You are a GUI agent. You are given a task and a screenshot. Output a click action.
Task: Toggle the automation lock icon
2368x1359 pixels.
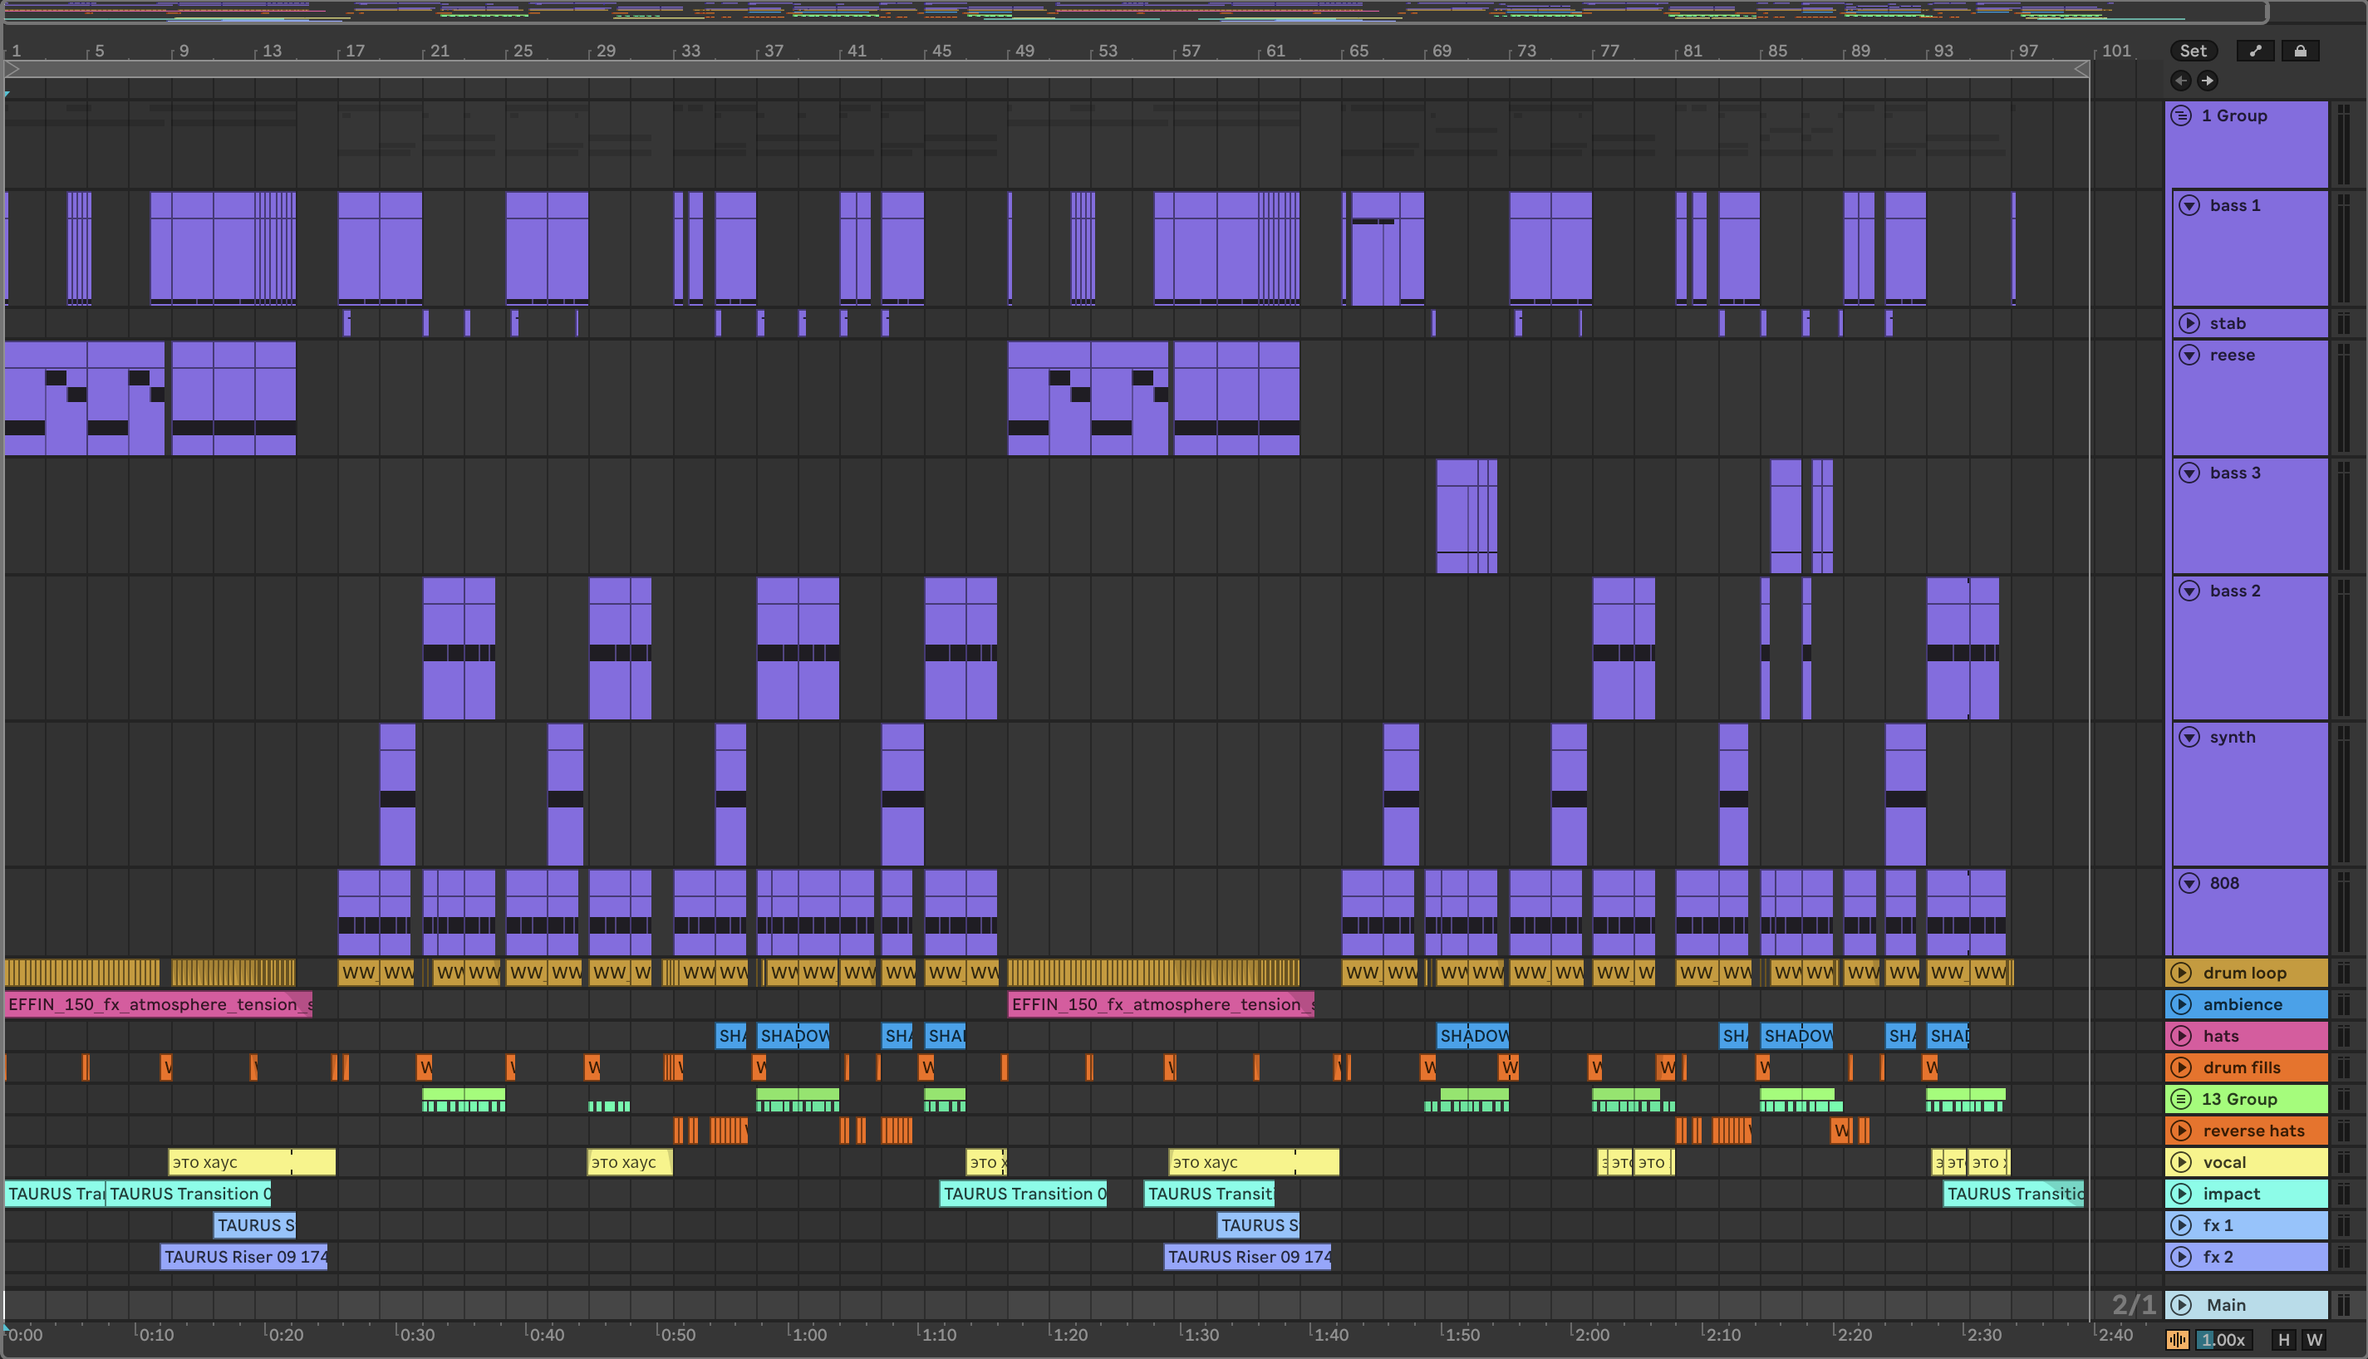2300,52
